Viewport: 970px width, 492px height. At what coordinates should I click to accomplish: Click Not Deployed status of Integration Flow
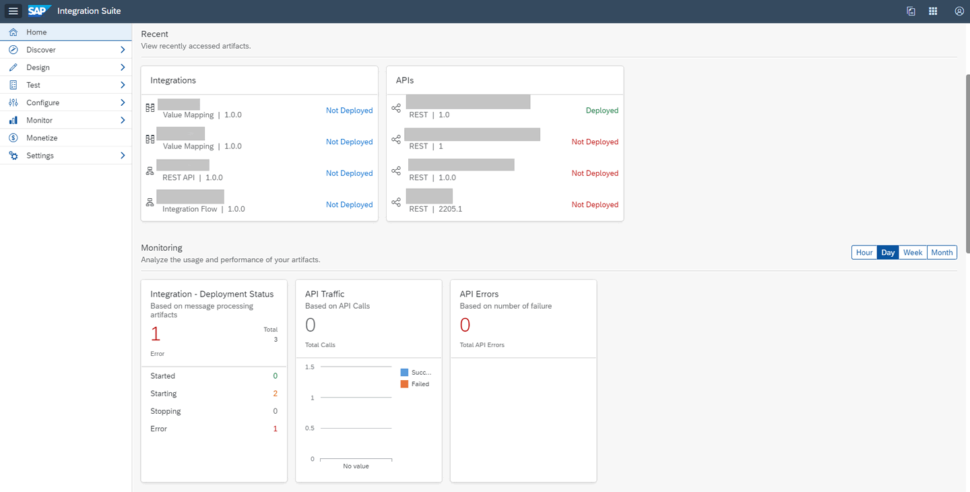349,205
